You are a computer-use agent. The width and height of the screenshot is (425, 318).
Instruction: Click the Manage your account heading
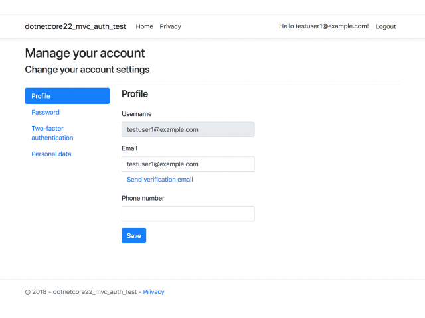pyautogui.click(x=85, y=53)
